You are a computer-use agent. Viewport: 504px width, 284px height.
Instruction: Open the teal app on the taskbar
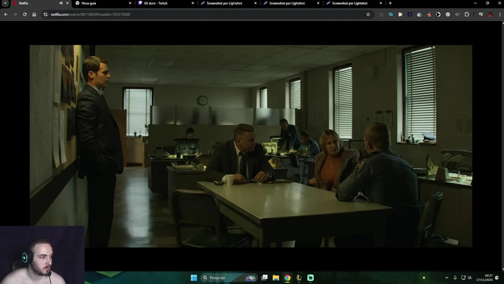(x=310, y=278)
